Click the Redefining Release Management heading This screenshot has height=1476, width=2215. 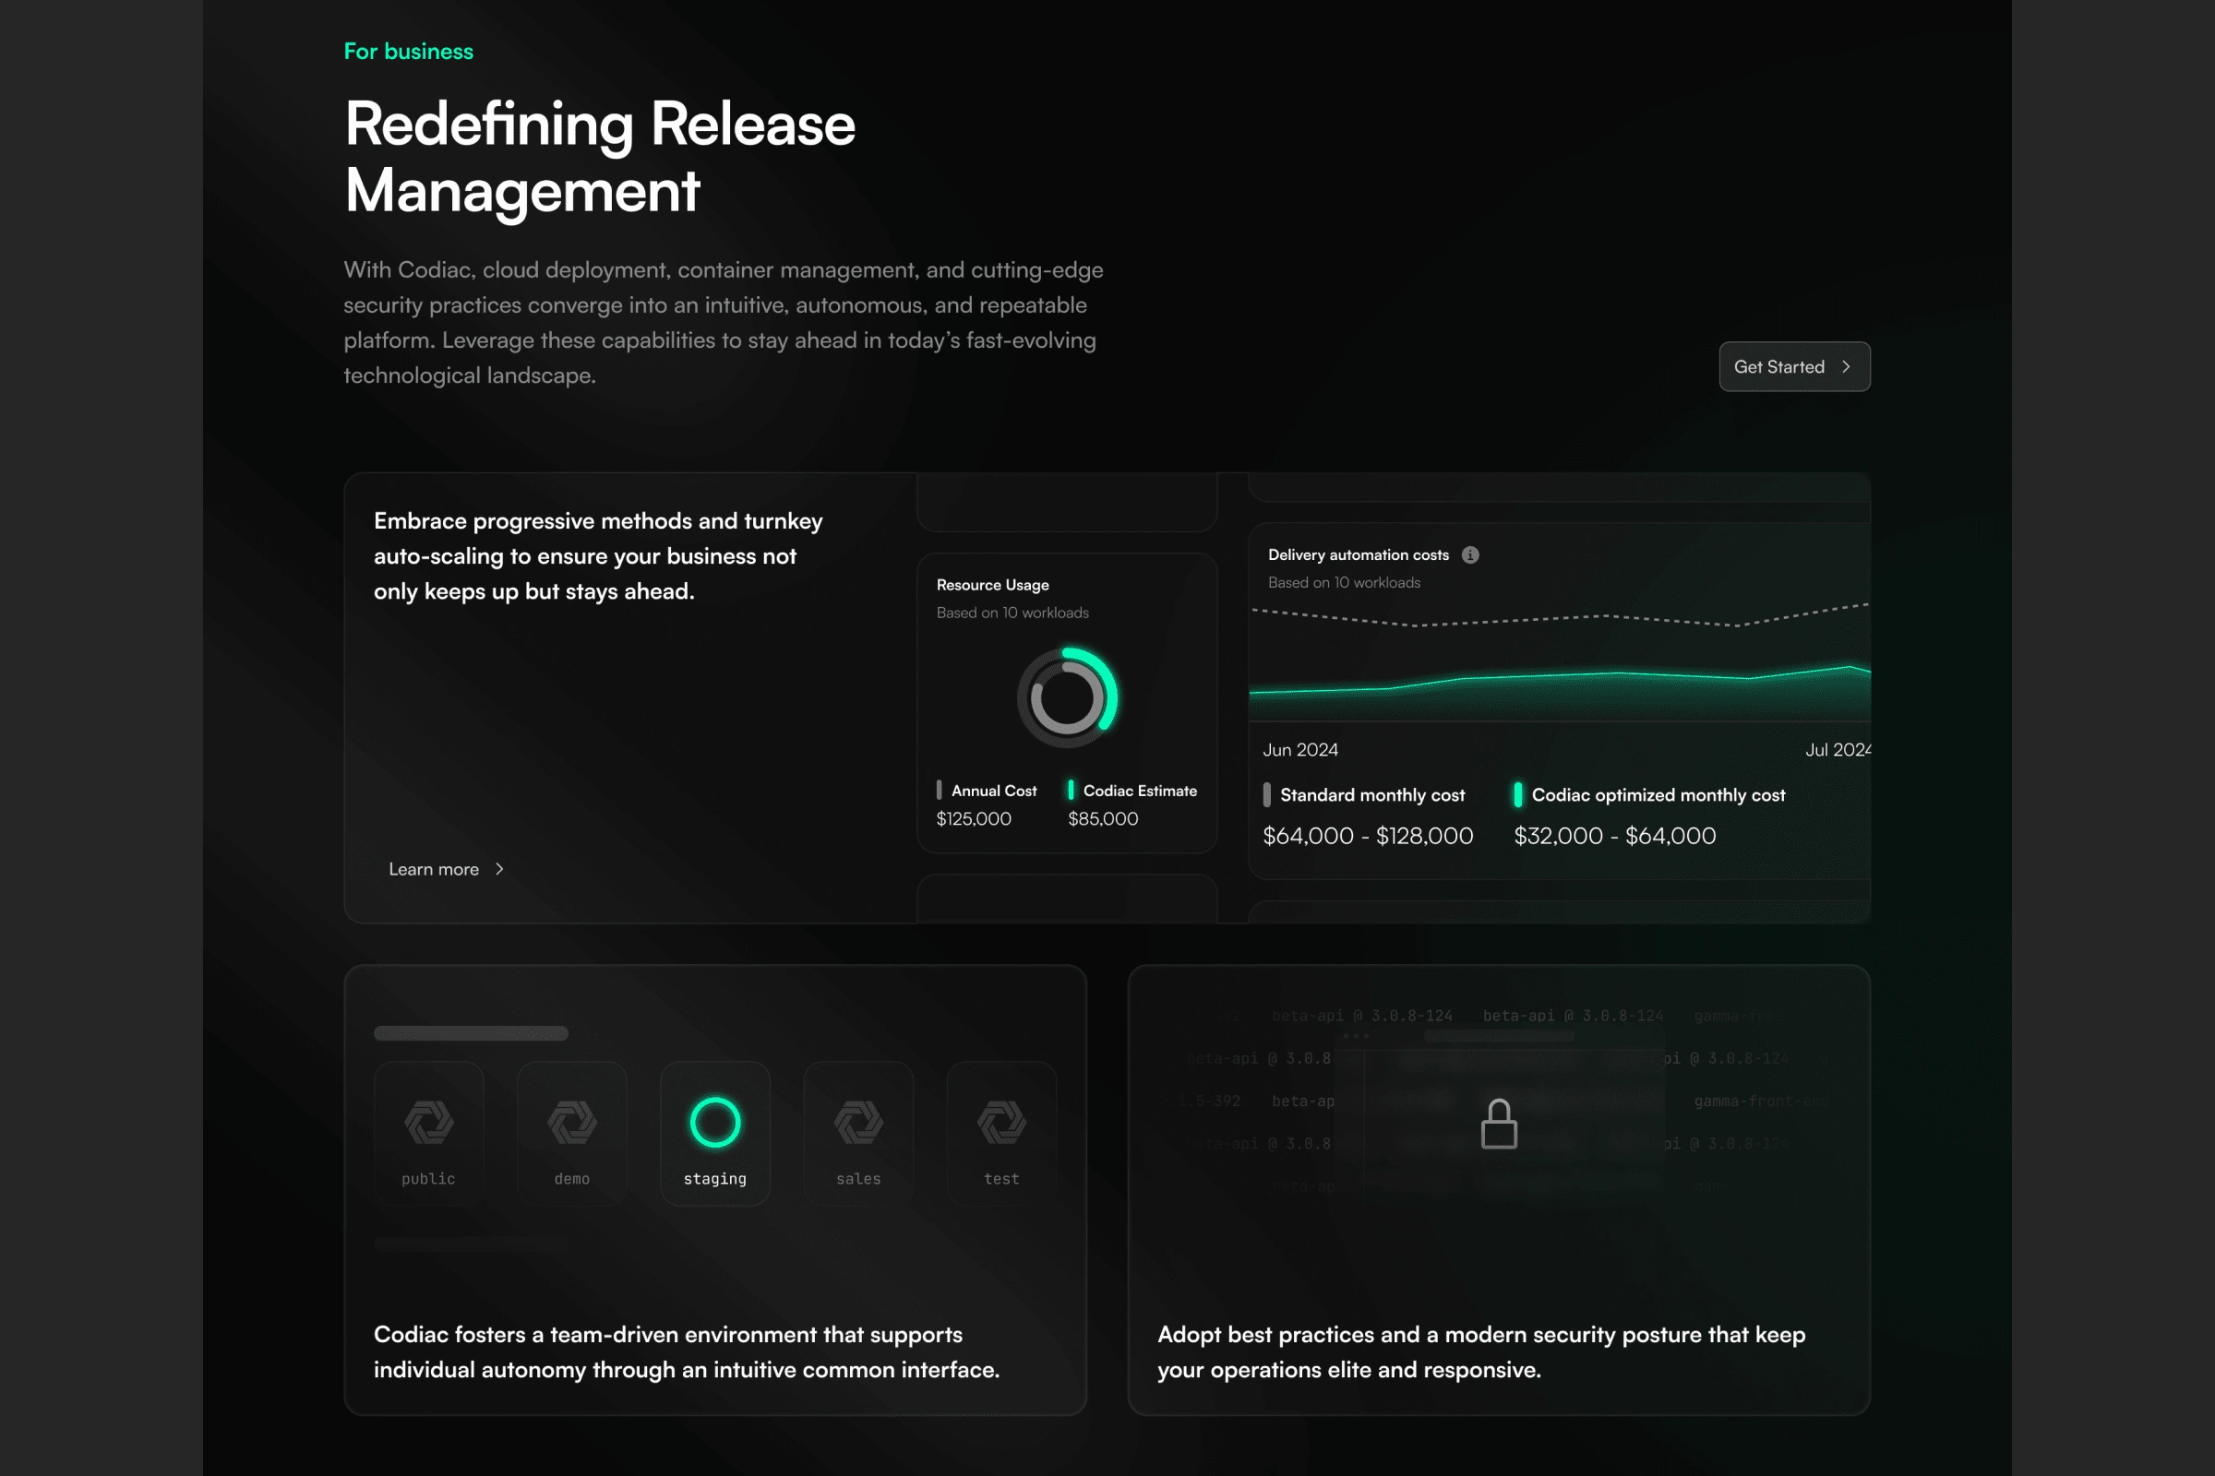pos(600,157)
